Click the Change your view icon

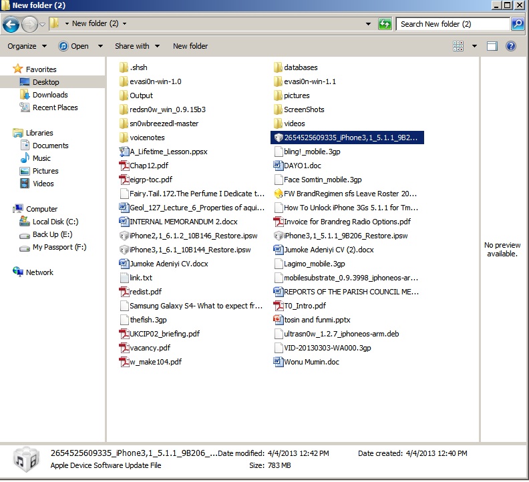[458, 46]
